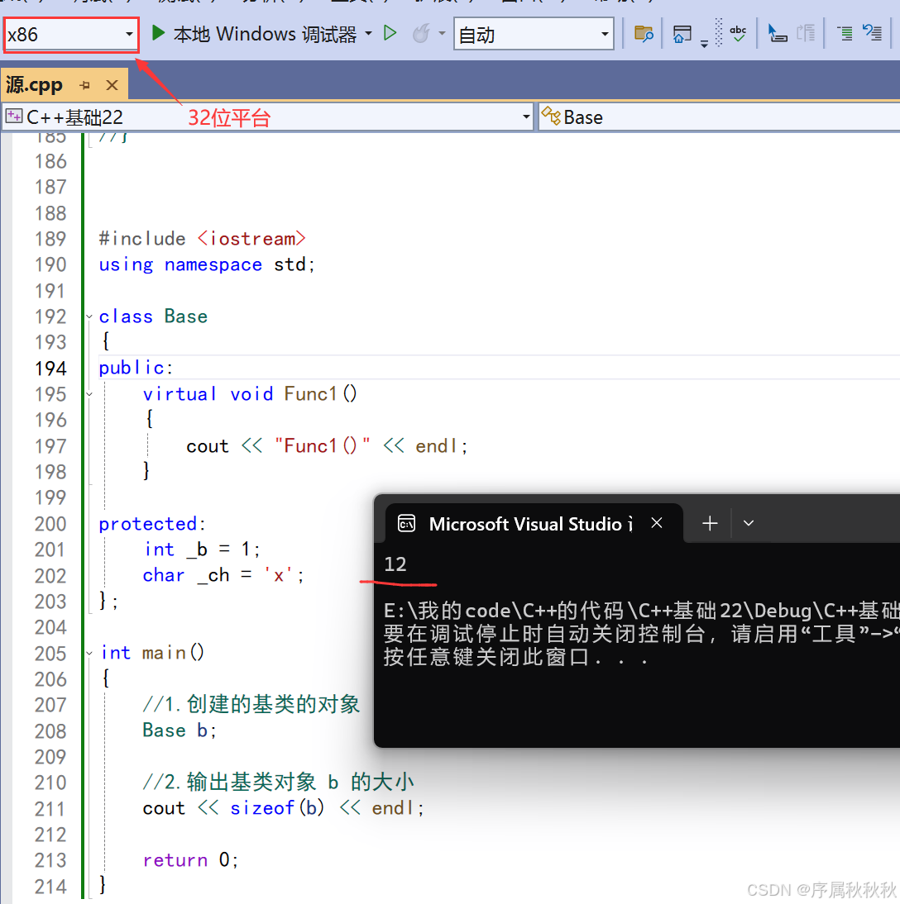
Task: Click the cursor selection toolbar icon
Action: [x=777, y=33]
